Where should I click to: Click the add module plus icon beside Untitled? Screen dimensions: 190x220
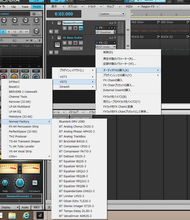34,14
